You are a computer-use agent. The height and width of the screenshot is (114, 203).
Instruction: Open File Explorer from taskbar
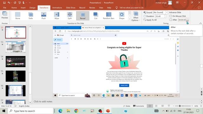click(x=68, y=111)
